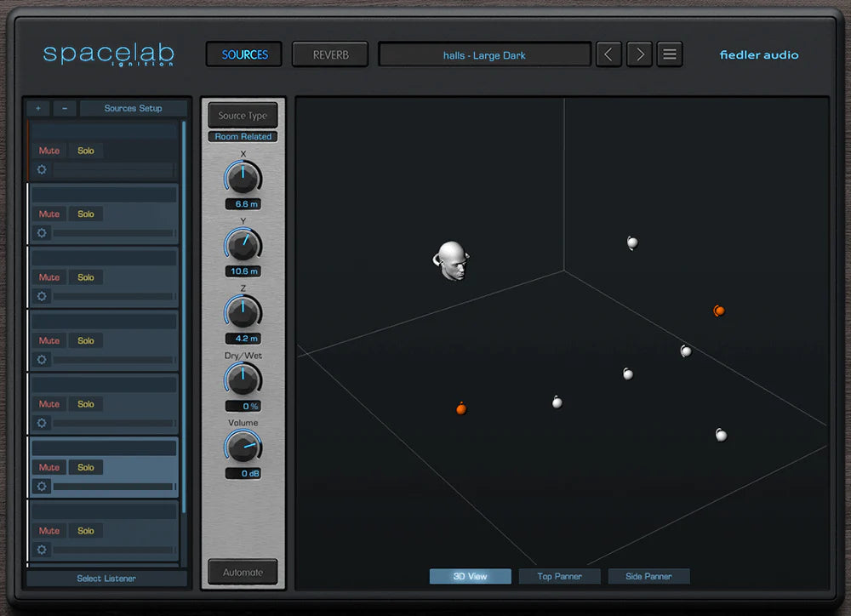This screenshot has height=616, width=851.
Task: Switch to the Top Panner view
Action: pos(559,576)
